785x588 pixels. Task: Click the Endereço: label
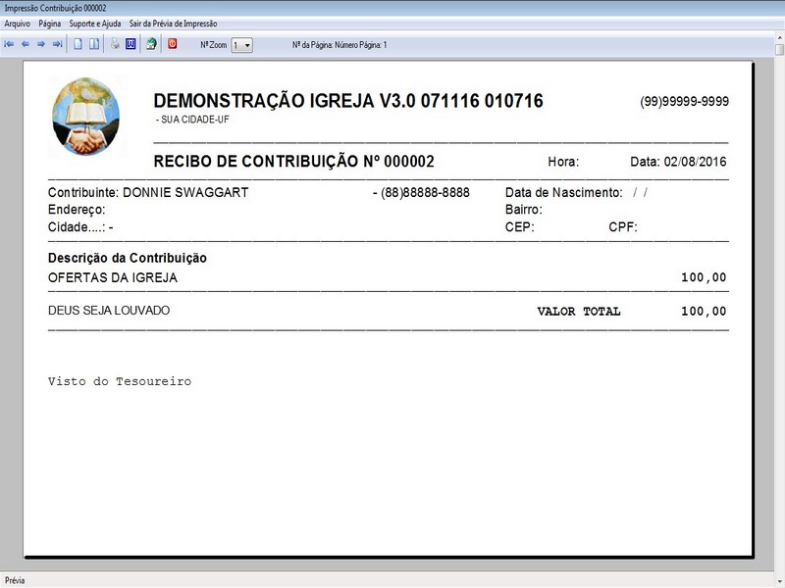click(77, 210)
